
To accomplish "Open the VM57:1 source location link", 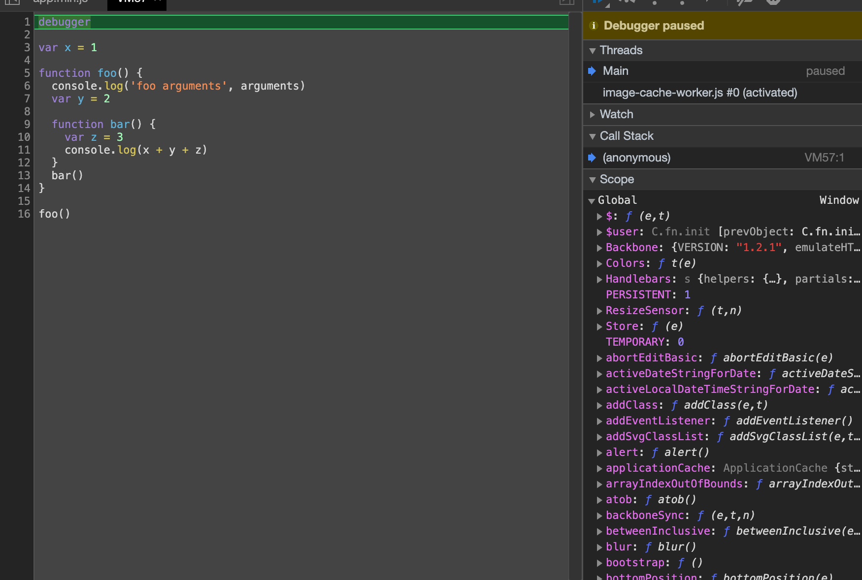I will click(824, 158).
